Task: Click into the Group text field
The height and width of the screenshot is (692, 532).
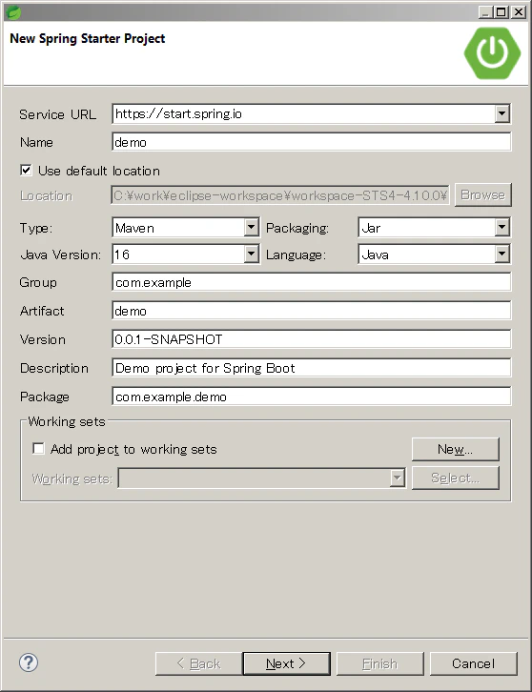Action: 311,282
